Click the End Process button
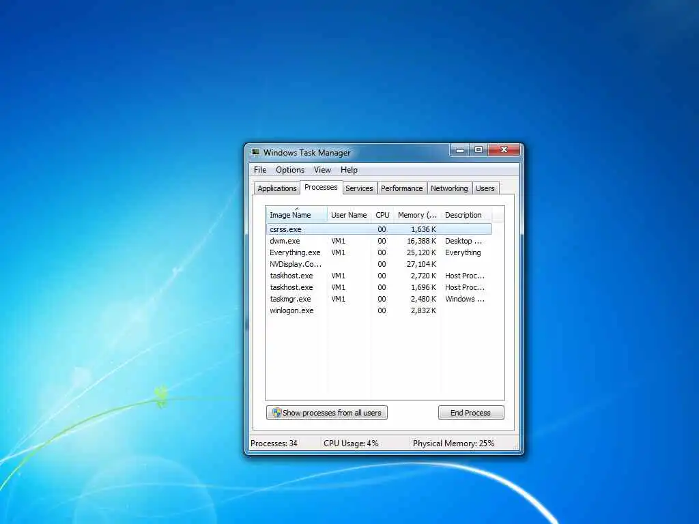The image size is (699, 524). [x=471, y=413]
